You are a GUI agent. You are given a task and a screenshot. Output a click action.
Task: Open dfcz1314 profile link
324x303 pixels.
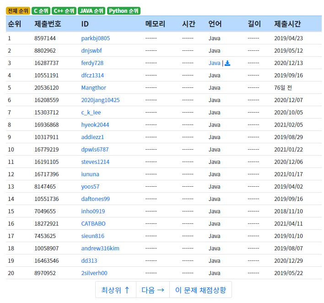click(92, 76)
